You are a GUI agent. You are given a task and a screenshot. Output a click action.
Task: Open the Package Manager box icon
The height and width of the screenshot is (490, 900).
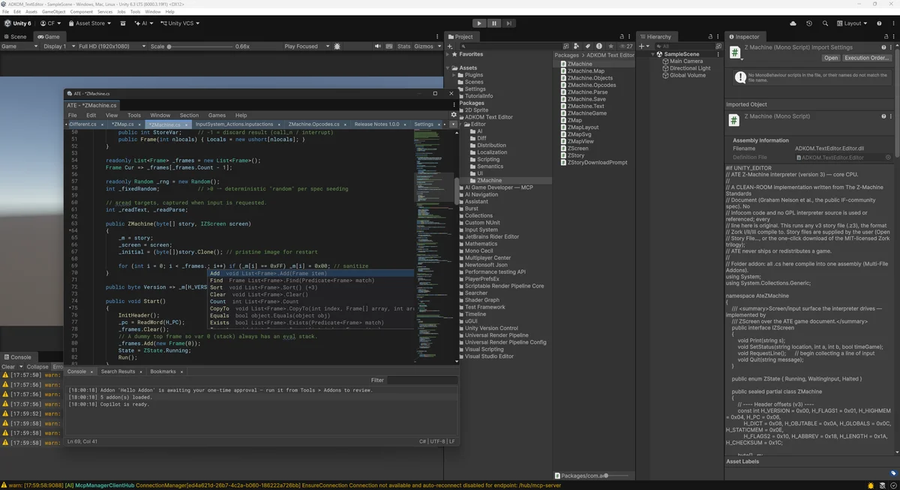coord(124,23)
